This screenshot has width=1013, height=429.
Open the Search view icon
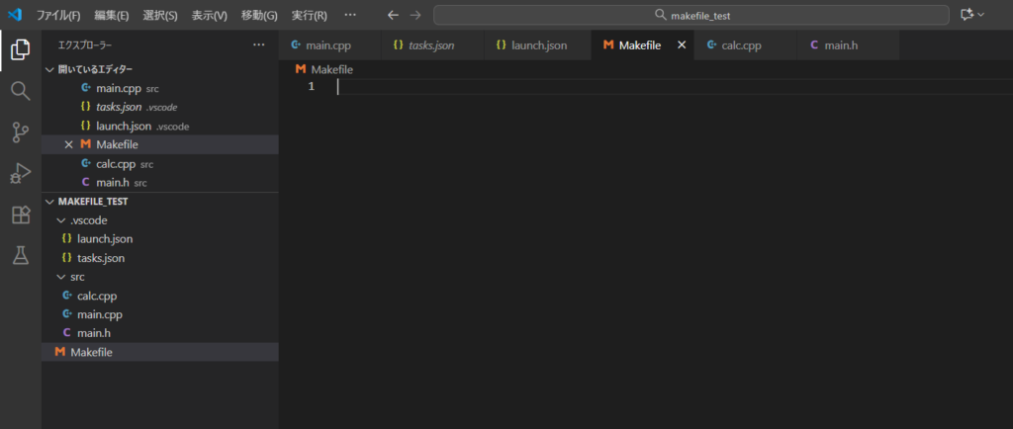(20, 91)
